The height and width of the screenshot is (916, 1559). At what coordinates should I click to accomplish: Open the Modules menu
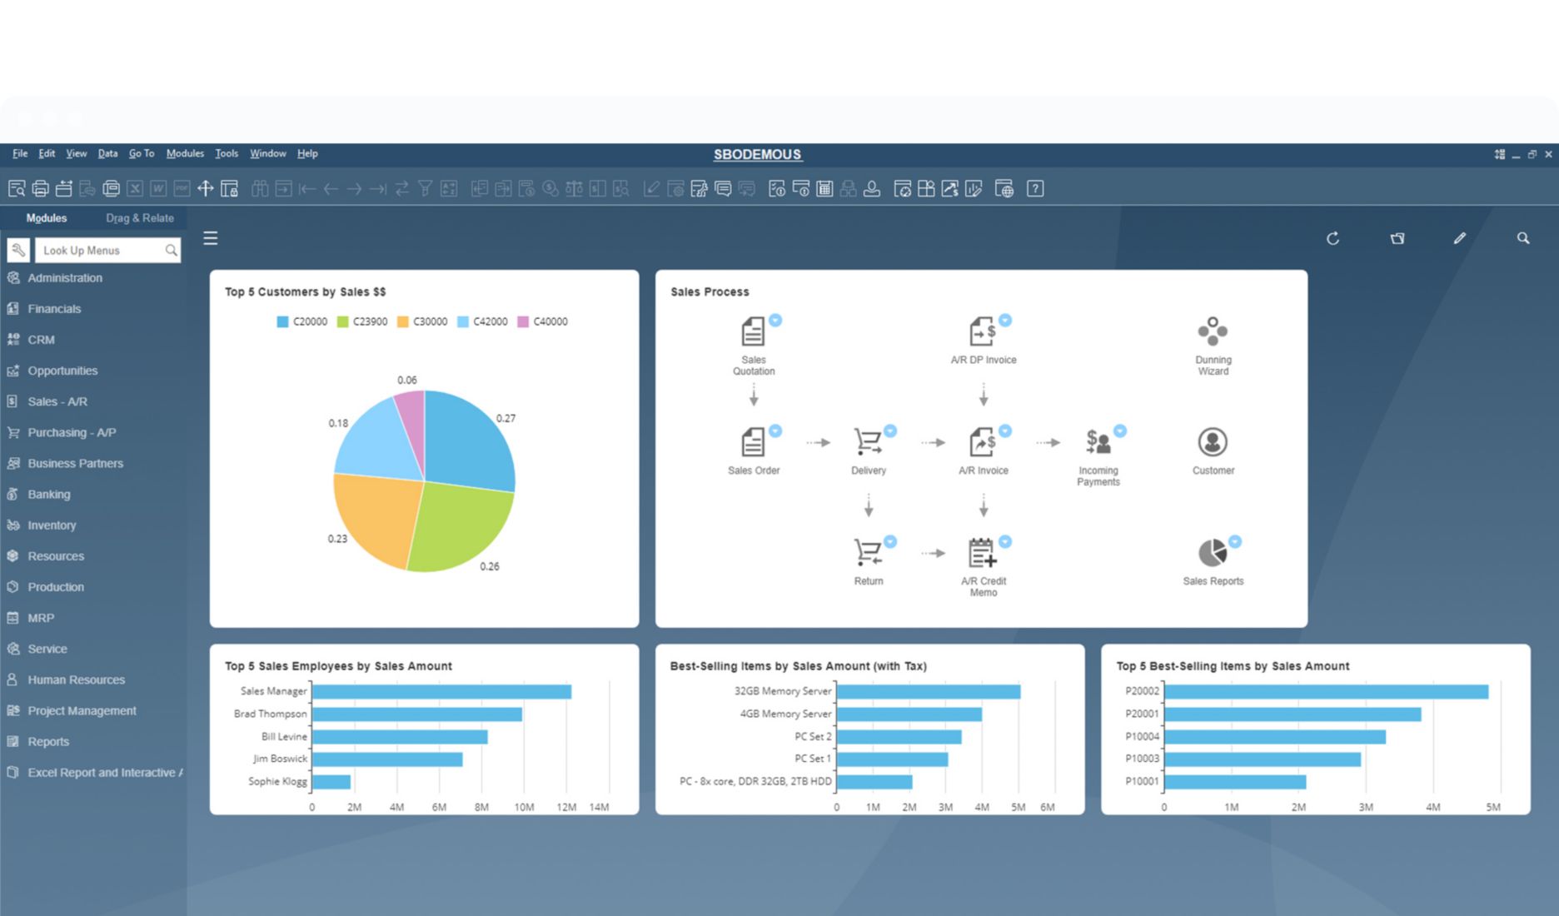[x=185, y=153]
